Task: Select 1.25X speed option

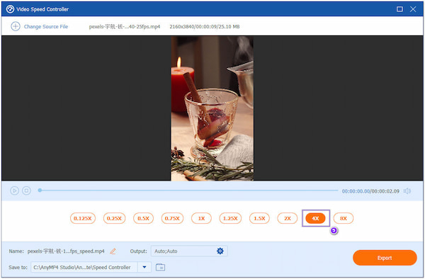Action: (x=230, y=218)
